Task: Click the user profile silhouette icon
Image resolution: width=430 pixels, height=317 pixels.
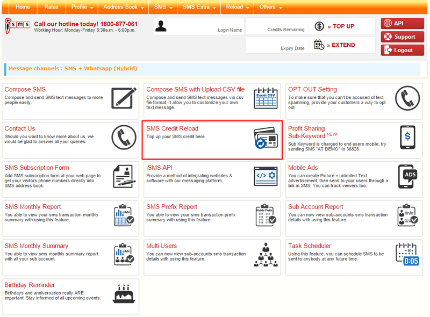Action: (x=161, y=26)
